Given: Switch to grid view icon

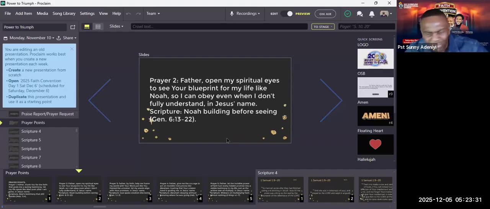Looking at the screenshot, I should [98, 26].
